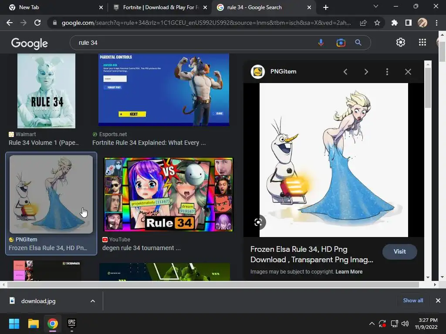
Task: Open YouTube degen tournament result link
Action: pos(142,248)
